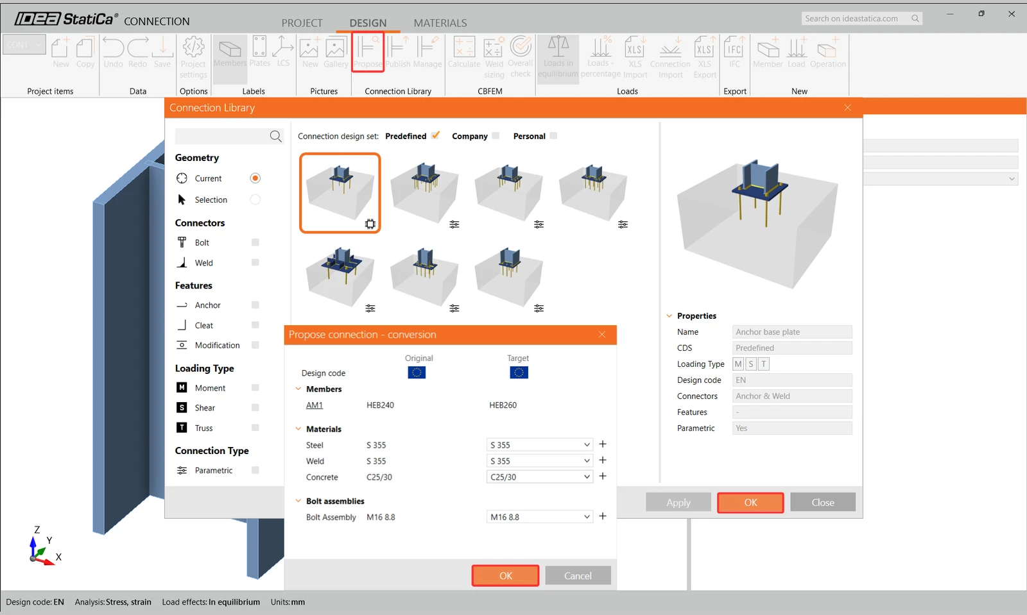The image size is (1027, 615).
Task: Select the first anchor base plate thumbnail
Action: [340, 192]
